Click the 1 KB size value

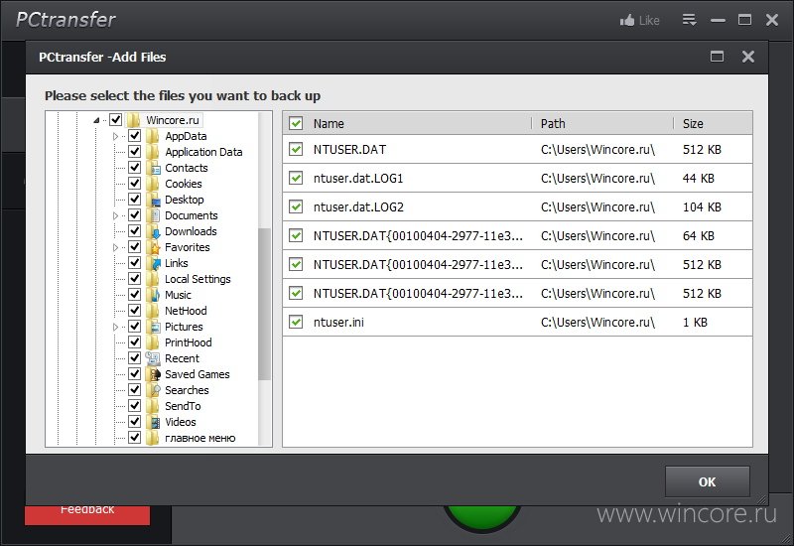[x=695, y=322]
